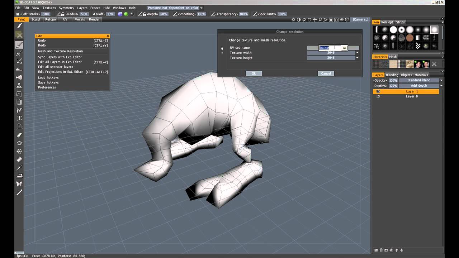Screen dimensions: 459x258
Task: Open Texture height dropdown arrow
Action: [357, 58]
